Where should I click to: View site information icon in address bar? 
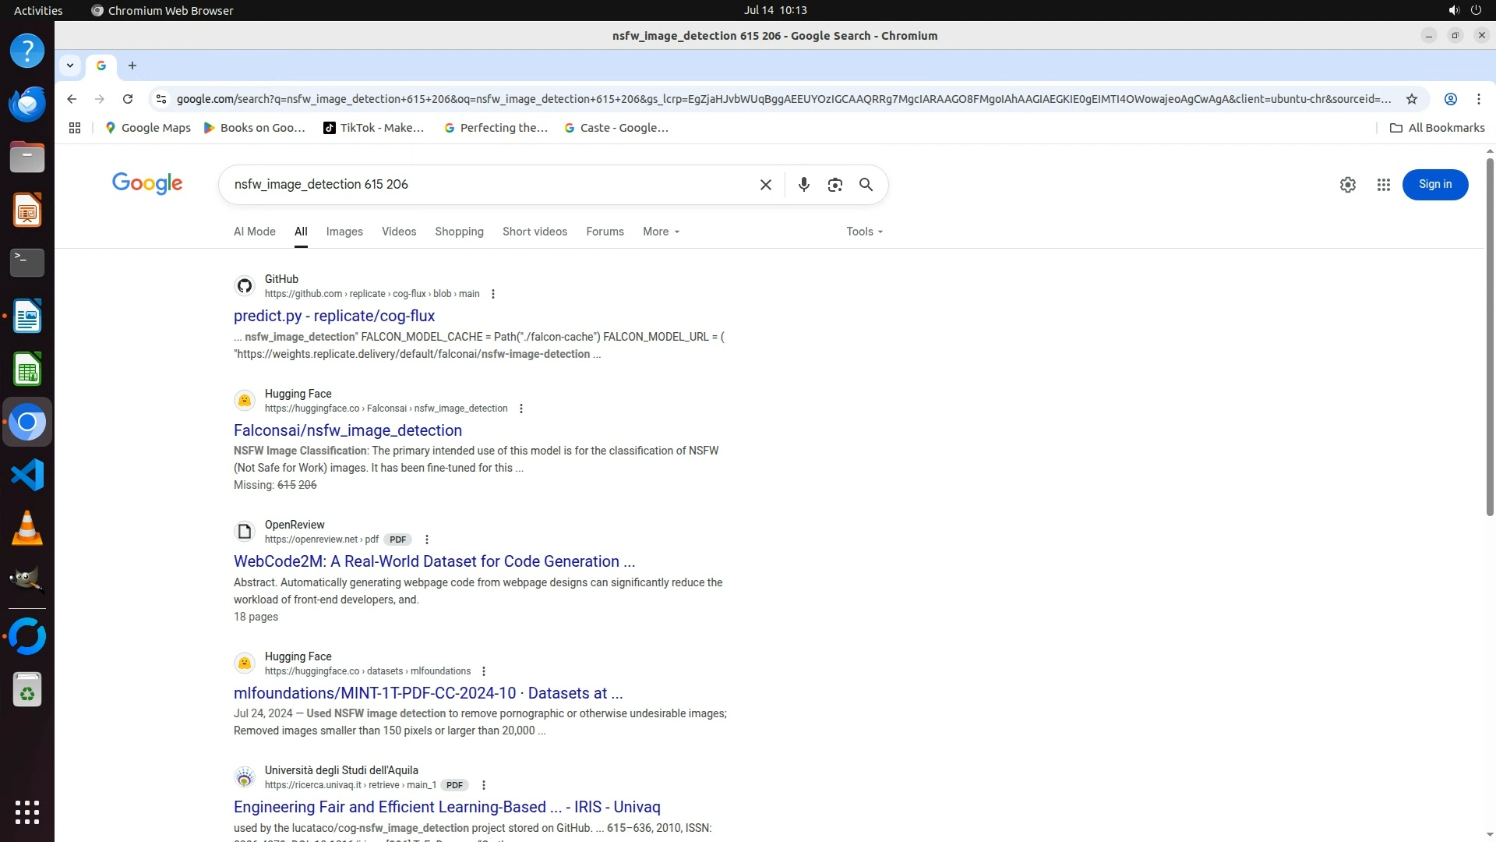click(161, 99)
